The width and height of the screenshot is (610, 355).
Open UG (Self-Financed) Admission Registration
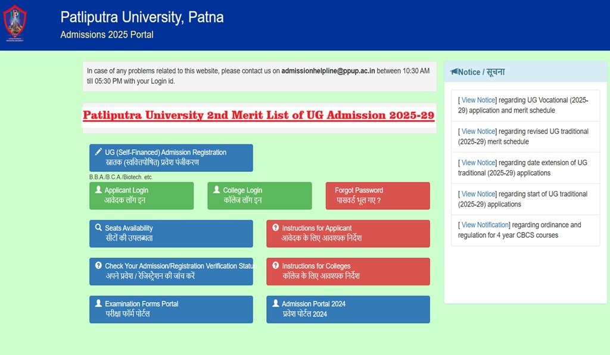[x=171, y=158]
